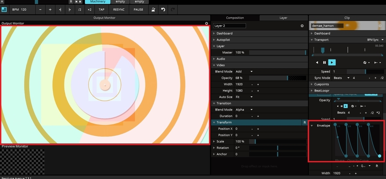The height and width of the screenshot is (179, 386).
Task: Increase Position X with the plus stepper
Action: [x=258, y=129]
